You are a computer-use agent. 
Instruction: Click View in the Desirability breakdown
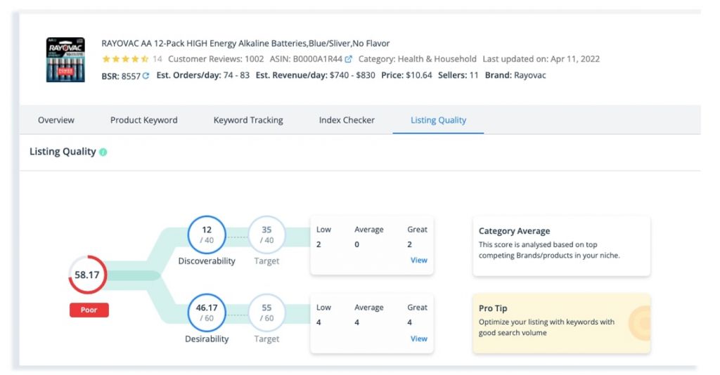click(x=419, y=338)
